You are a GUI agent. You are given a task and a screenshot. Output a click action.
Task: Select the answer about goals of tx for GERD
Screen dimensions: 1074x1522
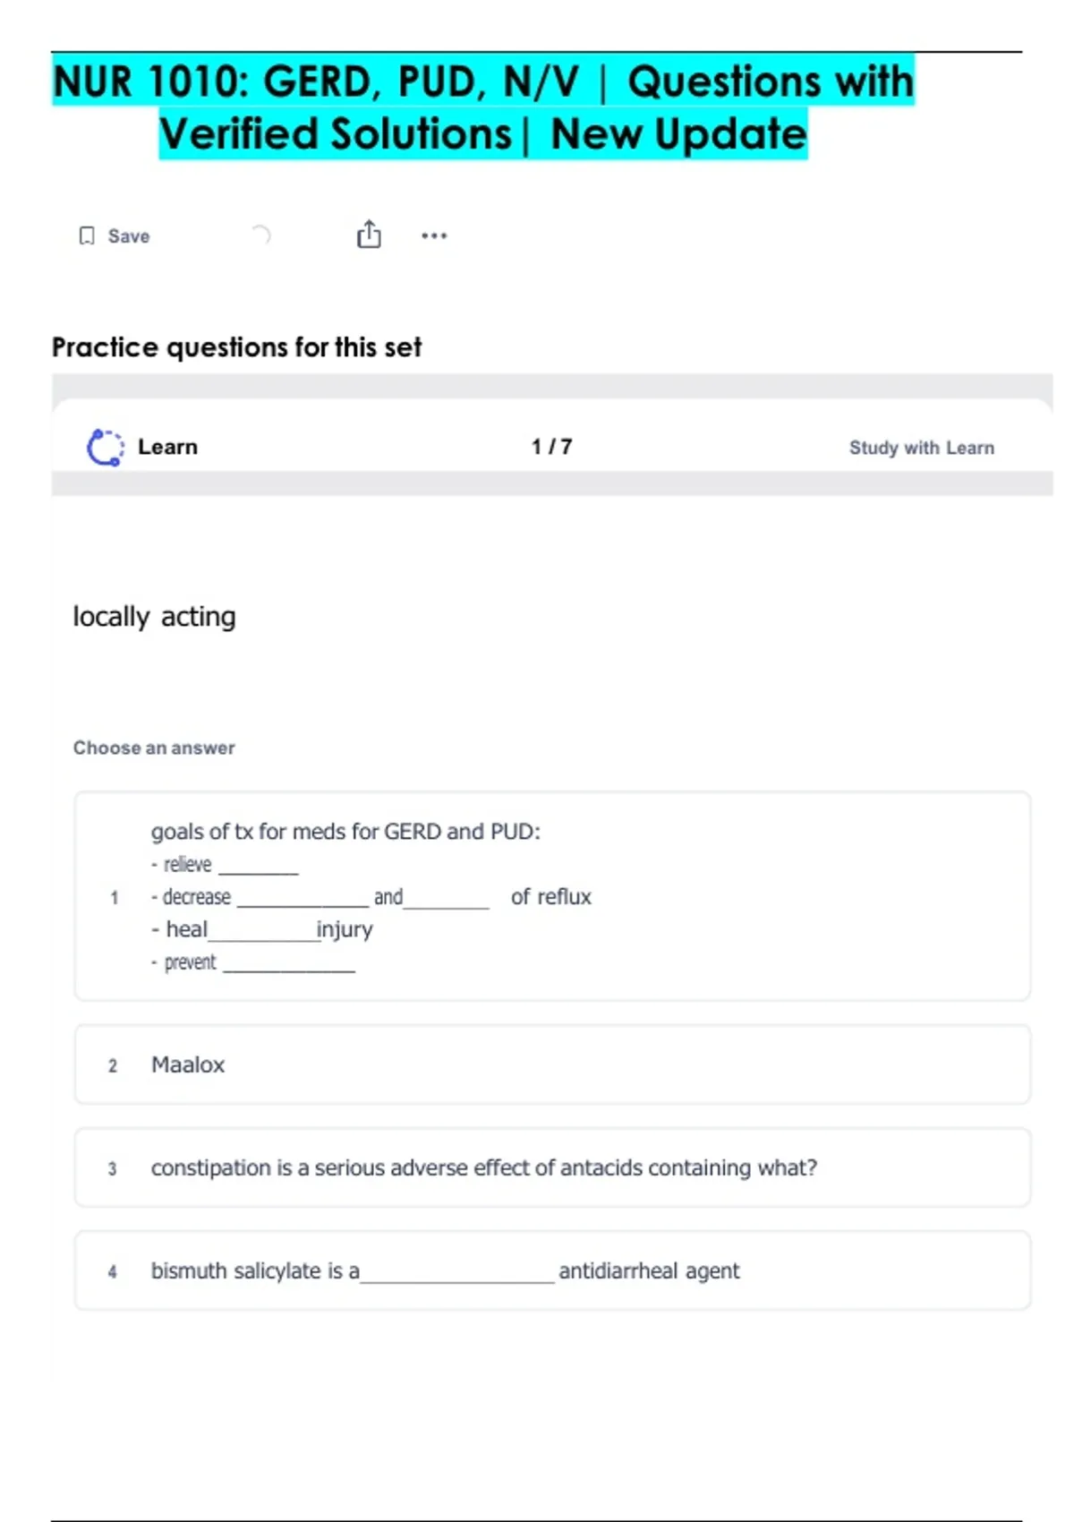pos(552,896)
